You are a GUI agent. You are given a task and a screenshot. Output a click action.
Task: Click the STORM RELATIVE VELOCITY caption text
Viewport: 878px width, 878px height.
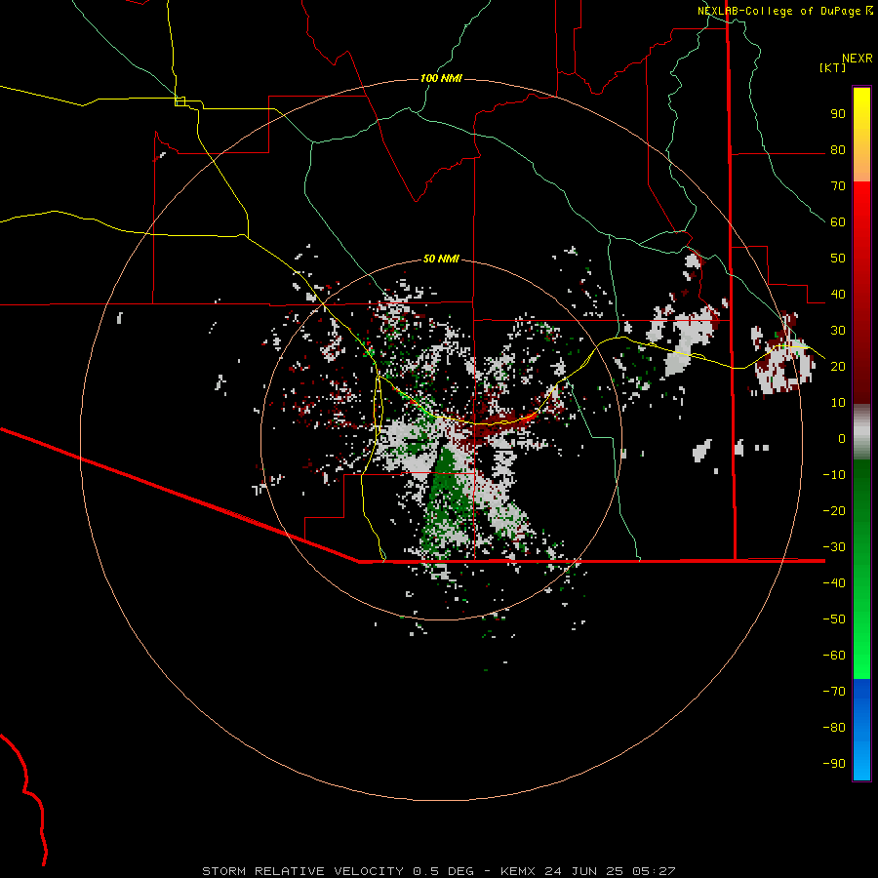pyautogui.click(x=303, y=871)
